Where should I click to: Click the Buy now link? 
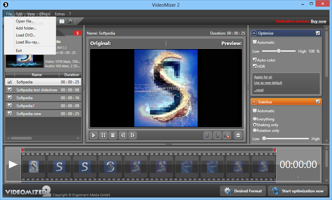[318, 21]
